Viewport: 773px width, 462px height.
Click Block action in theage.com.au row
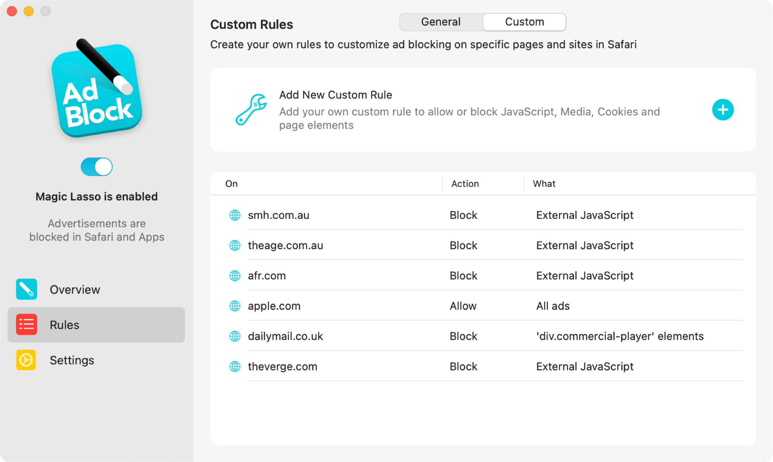tap(463, 245)
